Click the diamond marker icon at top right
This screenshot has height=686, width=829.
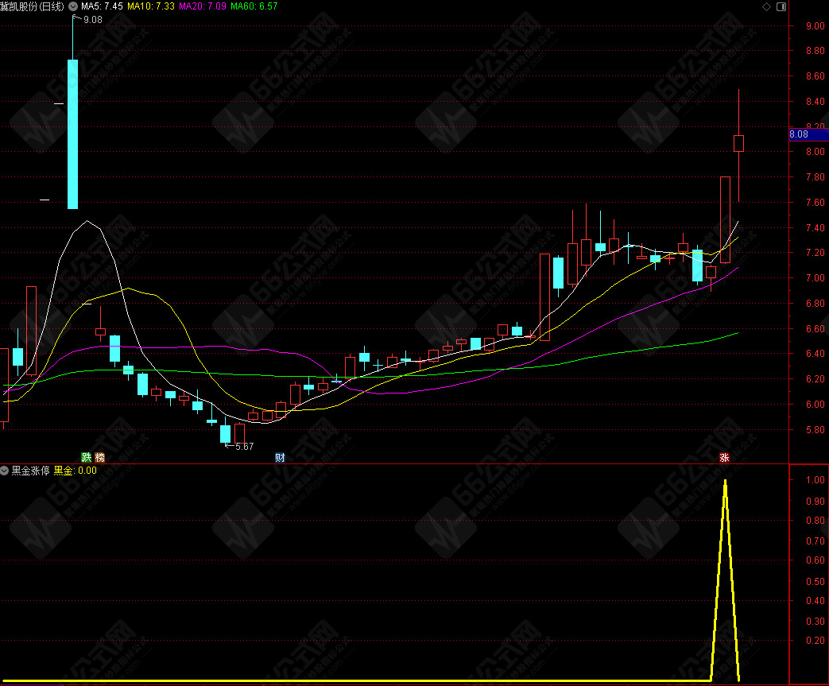click(766, 6)
